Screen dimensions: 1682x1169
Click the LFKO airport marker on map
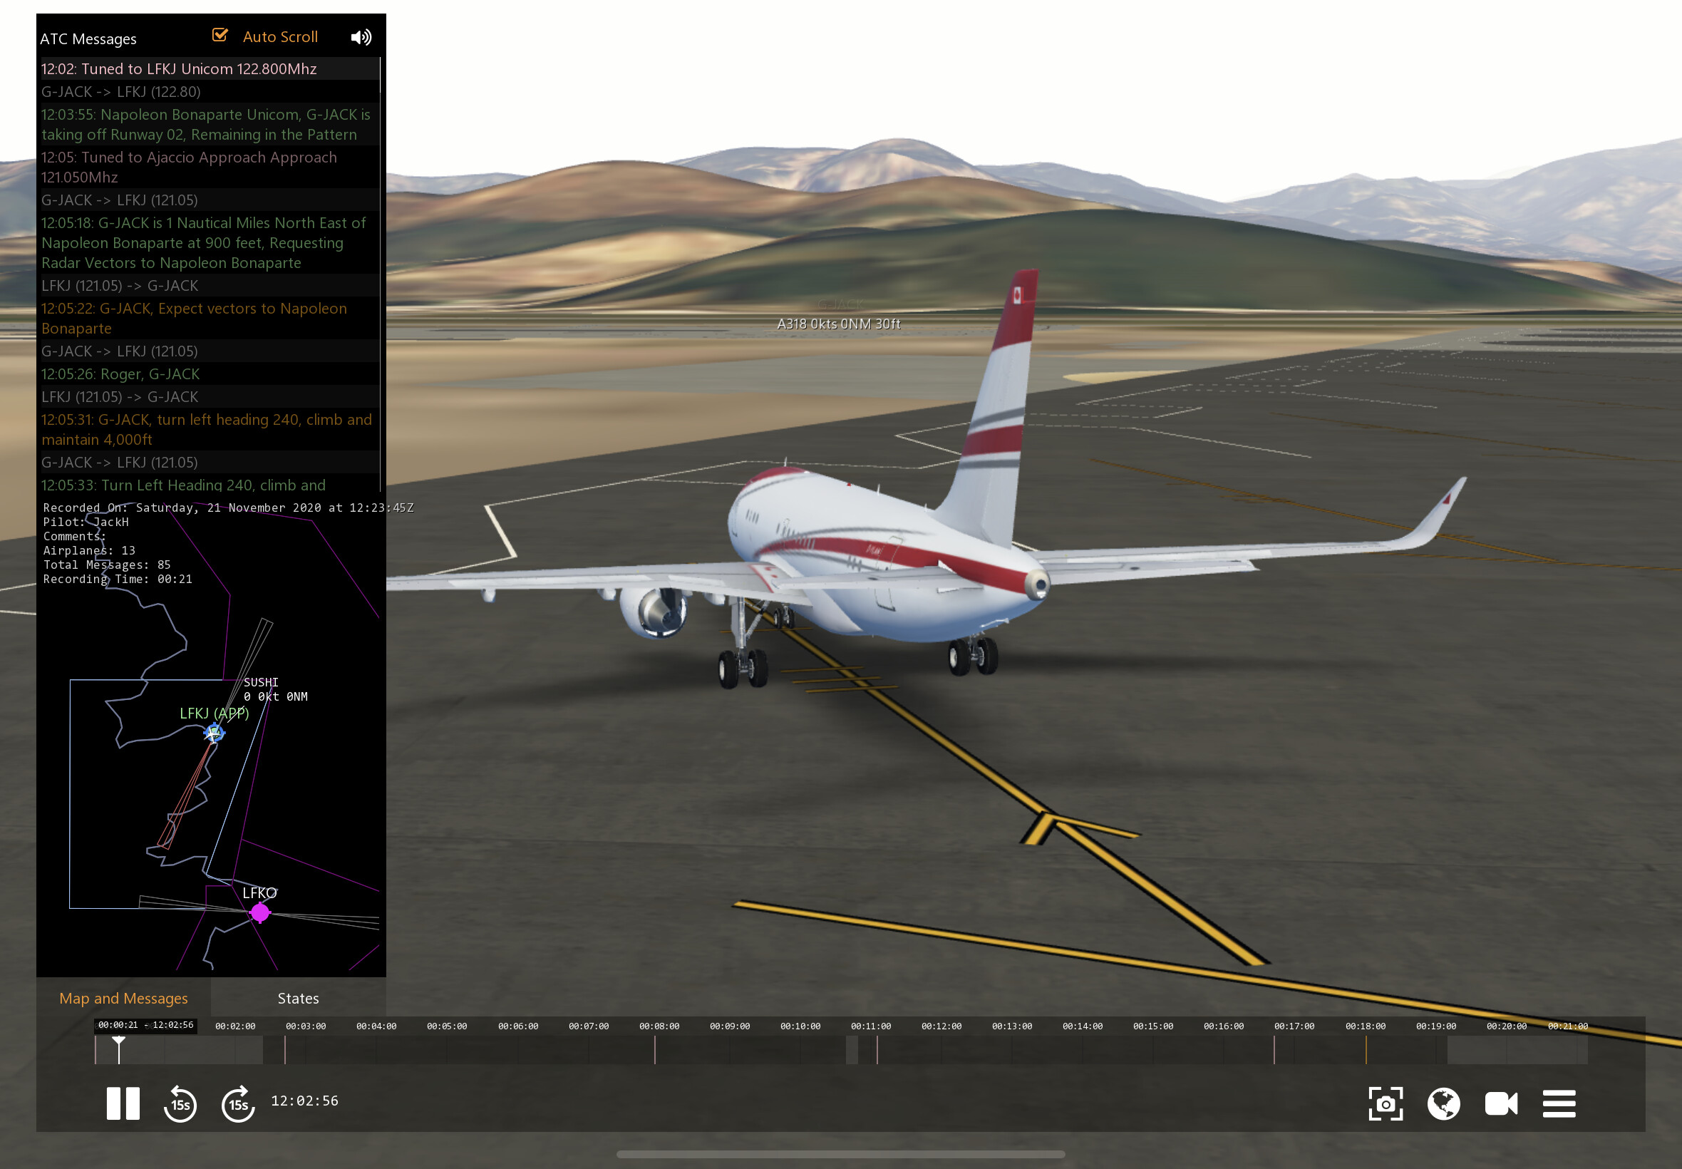[x=260, y=912]
